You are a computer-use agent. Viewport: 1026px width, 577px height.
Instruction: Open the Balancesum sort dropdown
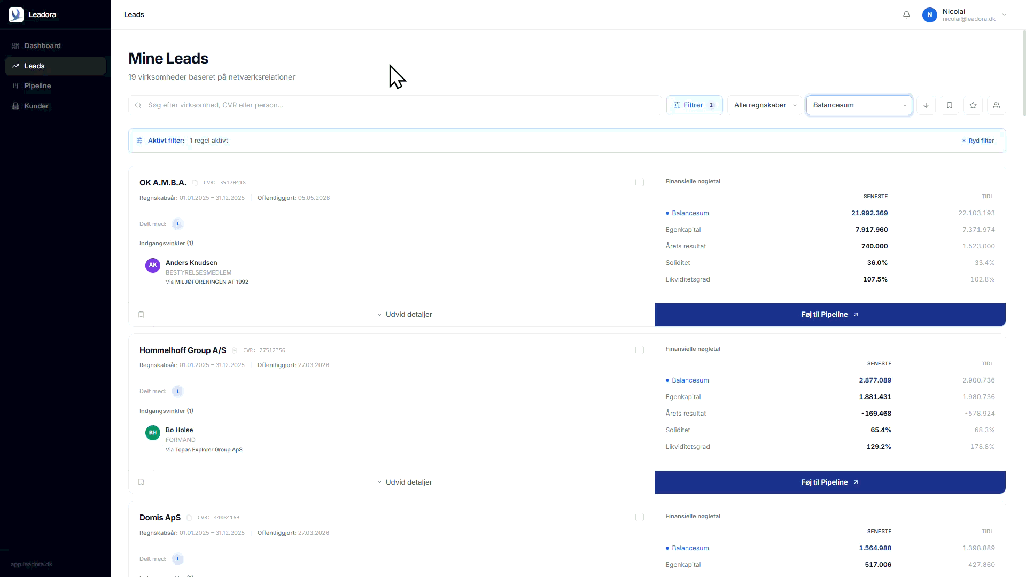859,105
